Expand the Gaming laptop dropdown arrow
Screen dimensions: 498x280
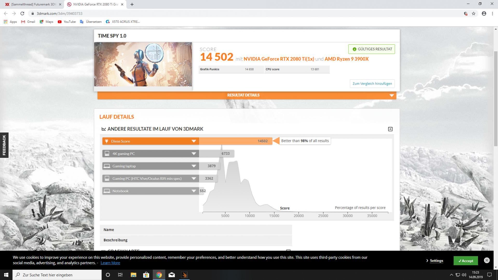click(194, 166)
